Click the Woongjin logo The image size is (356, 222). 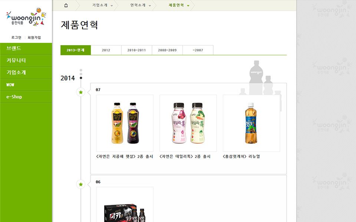point(26,17)
